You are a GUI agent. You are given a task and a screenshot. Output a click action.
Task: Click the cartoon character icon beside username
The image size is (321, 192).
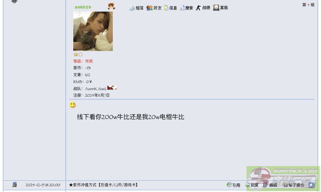111,6
